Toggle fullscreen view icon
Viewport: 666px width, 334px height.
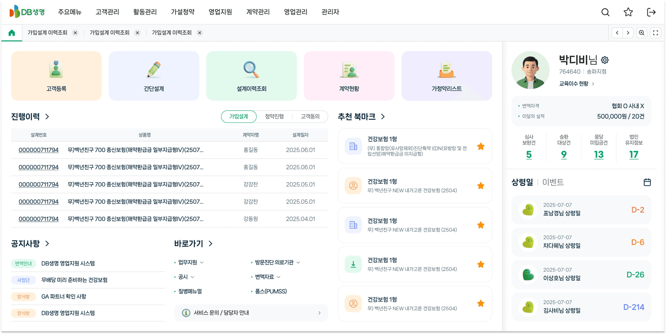click(656, 33)
